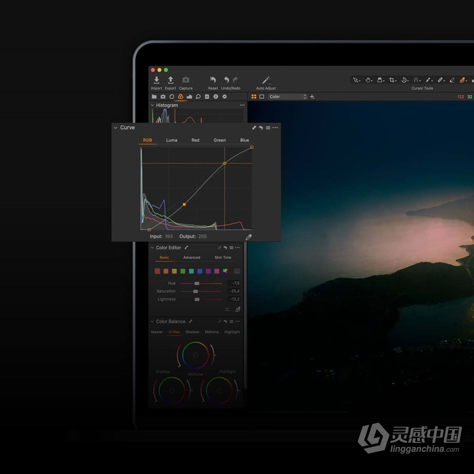Click the Hue slider handle
This screenshot has width=474, height=474.
click(197, 283)
